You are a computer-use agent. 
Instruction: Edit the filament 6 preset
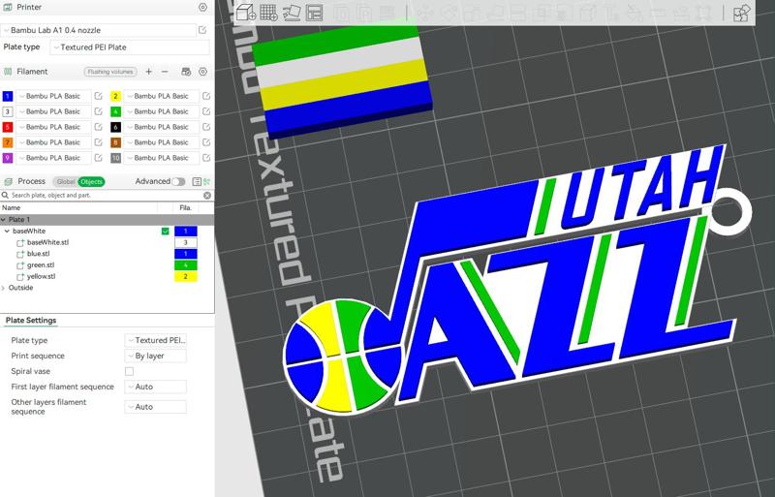tap(206, 127)
